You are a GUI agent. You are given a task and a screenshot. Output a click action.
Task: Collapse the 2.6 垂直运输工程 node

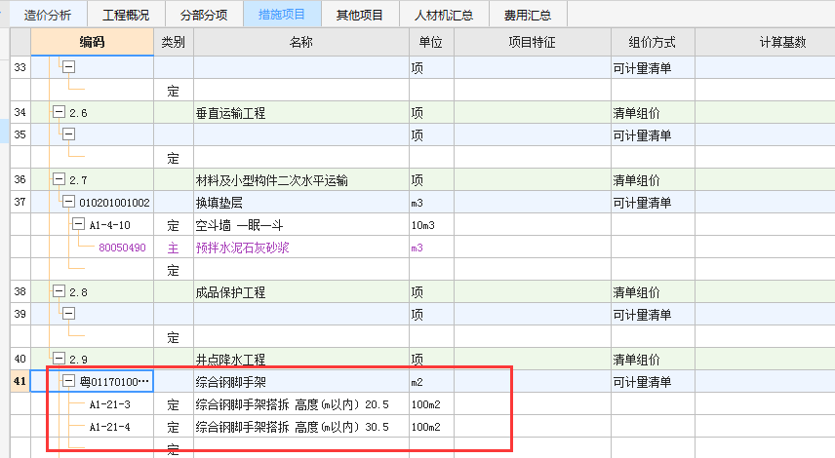pos(59,112)
